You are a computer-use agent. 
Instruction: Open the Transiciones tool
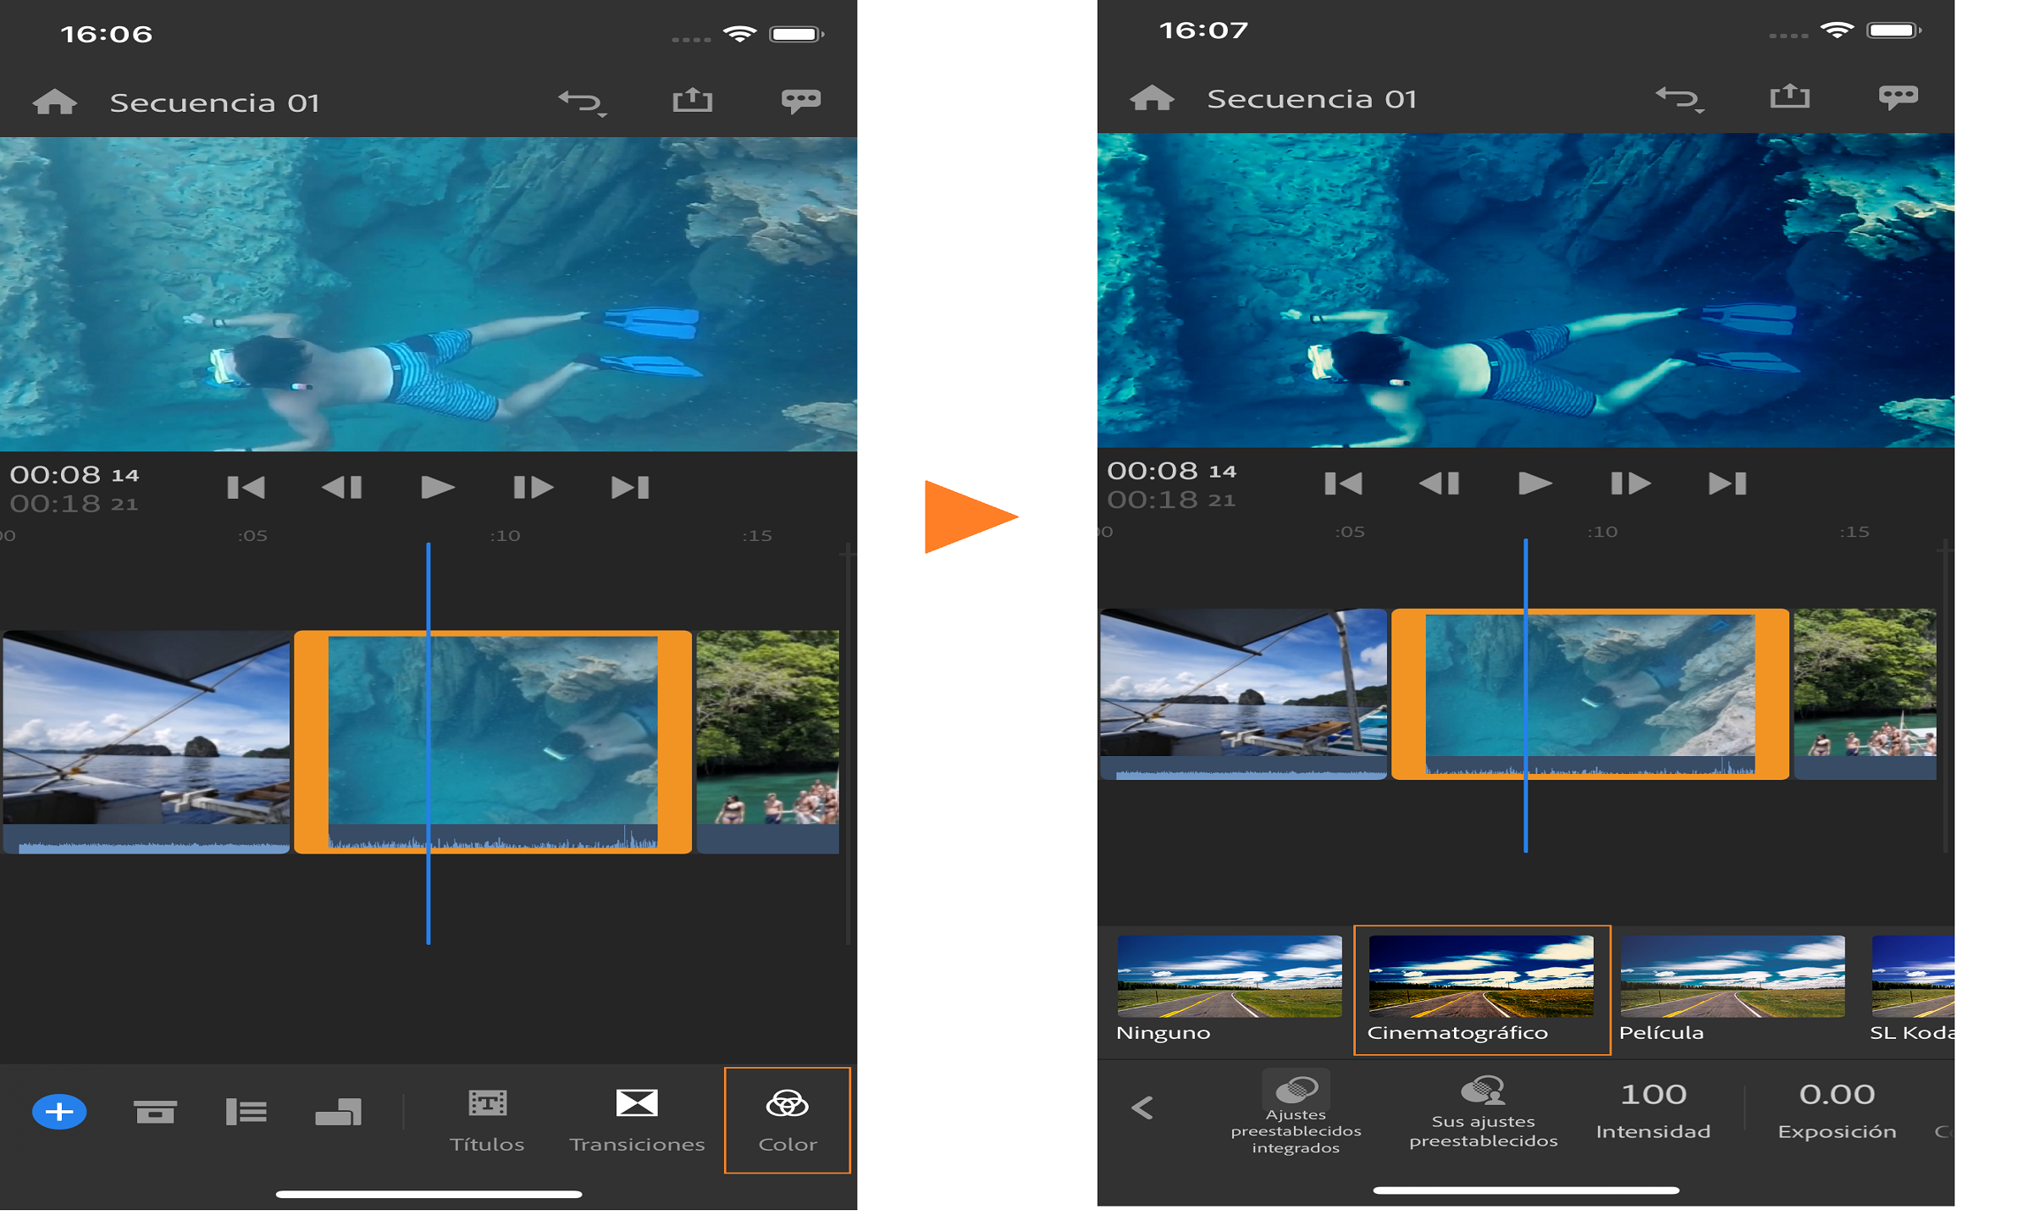coord(637,1120)
